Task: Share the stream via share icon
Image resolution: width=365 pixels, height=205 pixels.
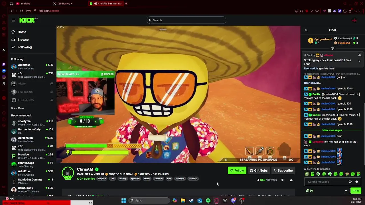Action: (x=282, y=180)
